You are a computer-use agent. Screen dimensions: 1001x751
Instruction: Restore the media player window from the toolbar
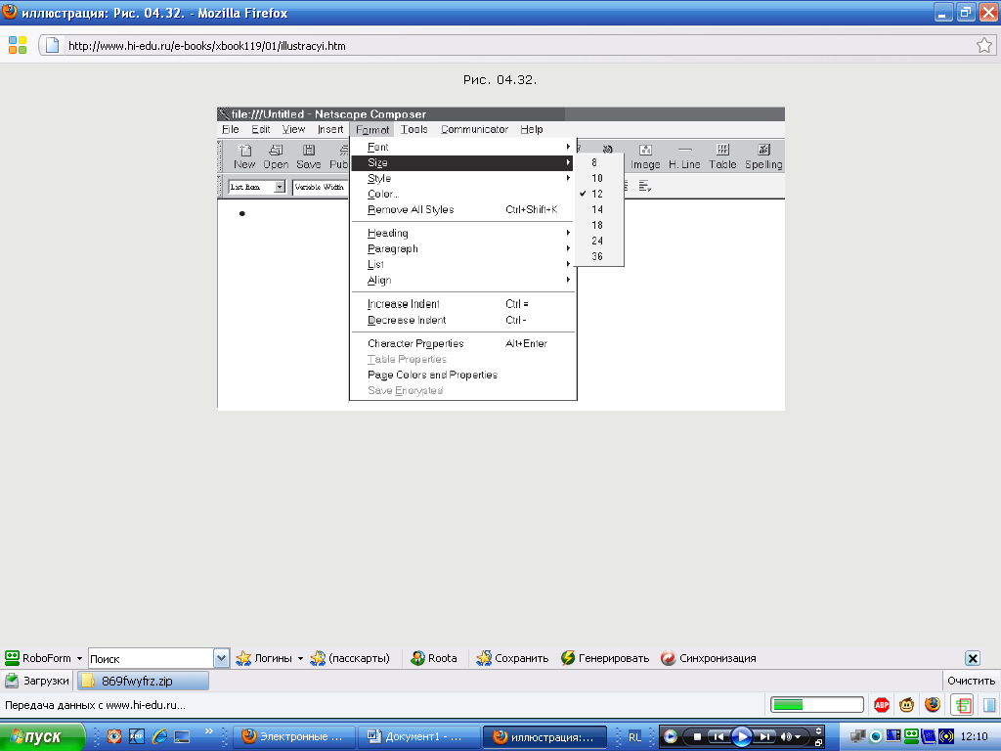(818, 743)
